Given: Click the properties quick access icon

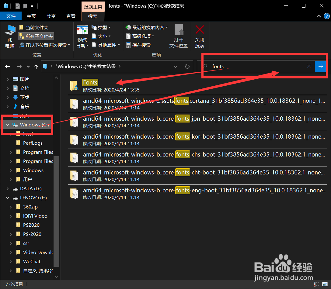Looking at the screenshot, I should [x=18, y=6].
